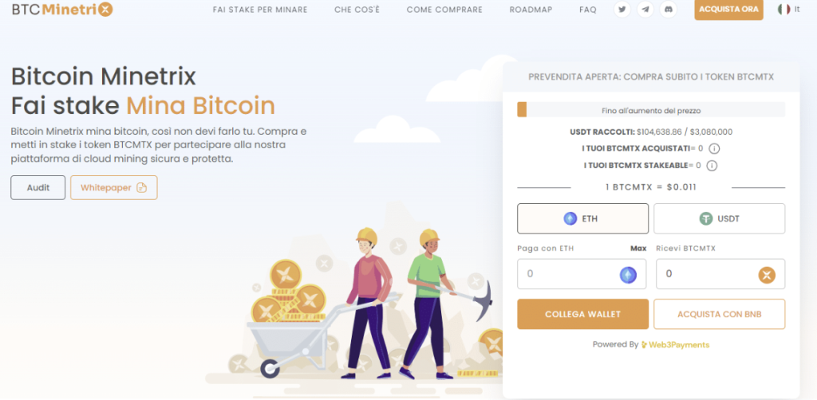Screen dimensions: 817x400
Task: Open the Telegram social icon
Action: (x=645, y=10)
